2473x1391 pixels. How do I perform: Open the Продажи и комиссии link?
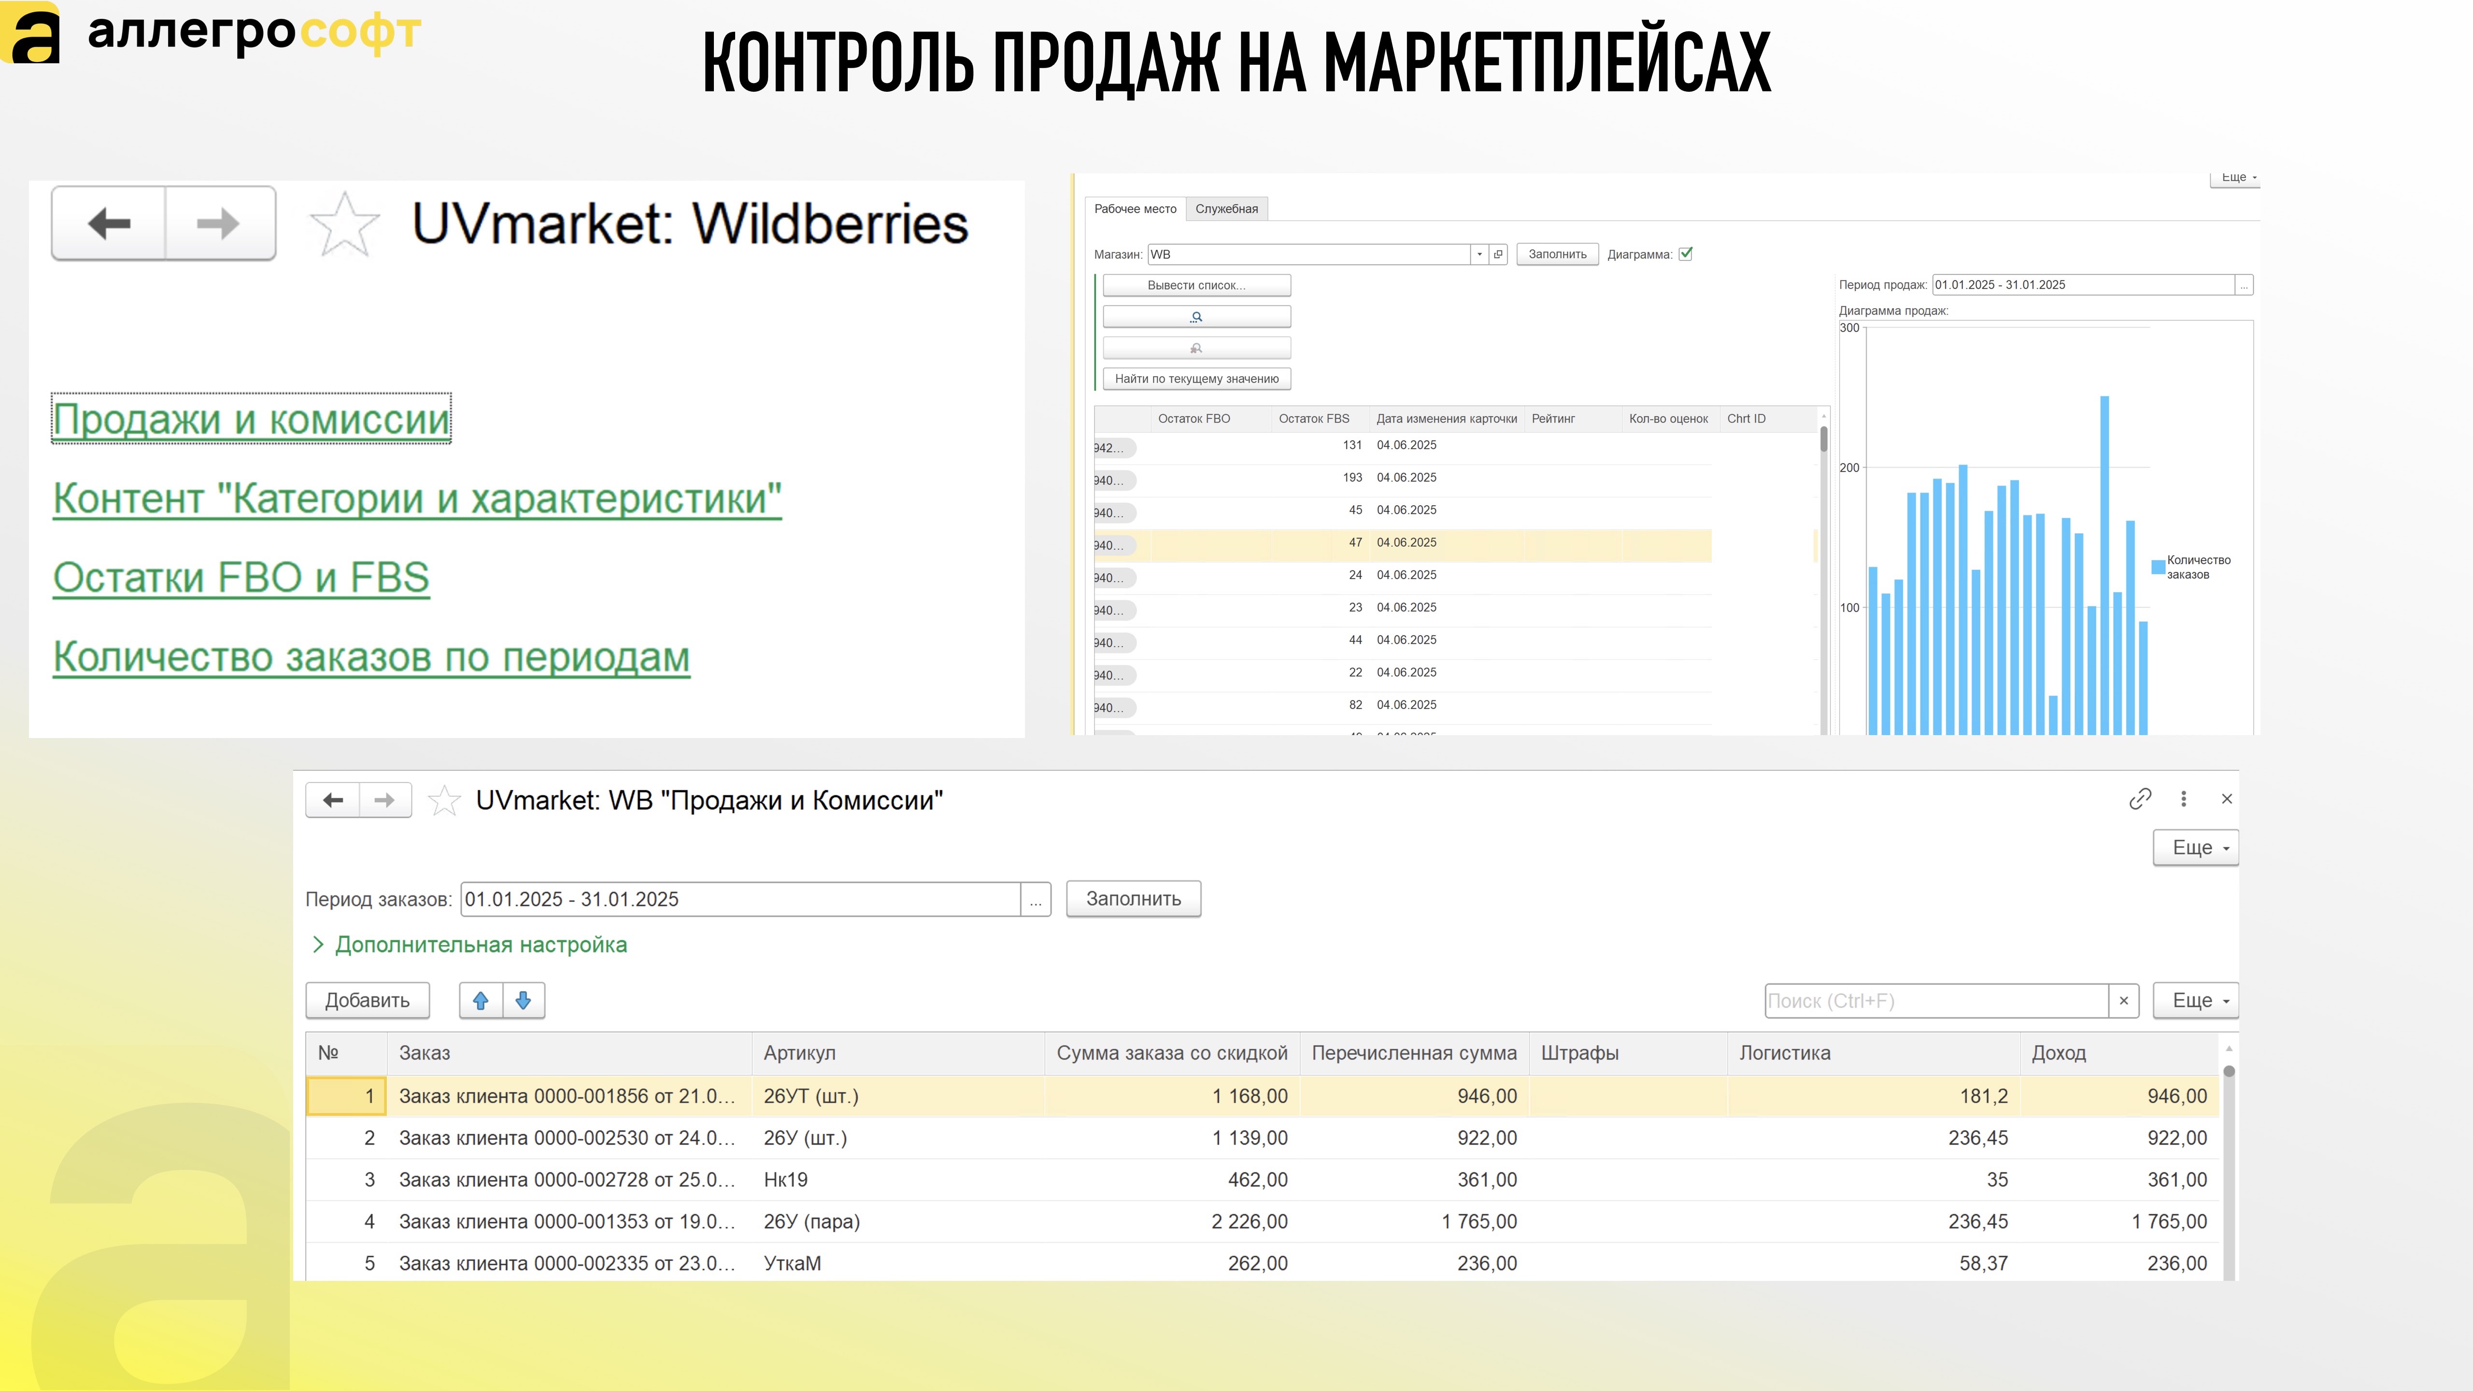pyautogui.click(x=252, y=420)
